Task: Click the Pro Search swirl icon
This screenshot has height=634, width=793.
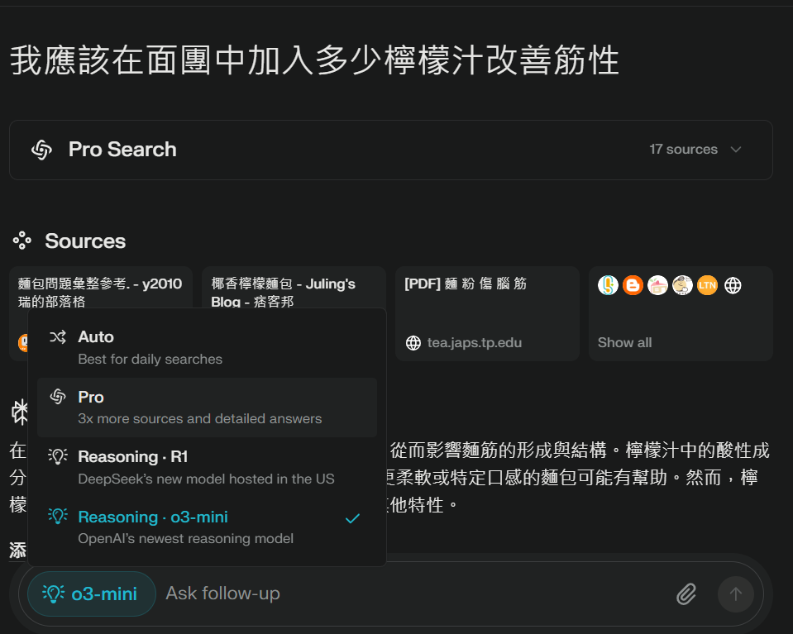Action: point(41,150)
